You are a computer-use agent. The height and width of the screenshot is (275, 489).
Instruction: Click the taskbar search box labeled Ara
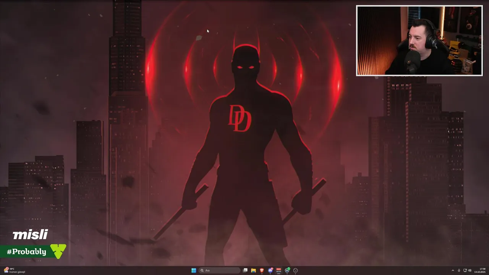pos(220,270)
